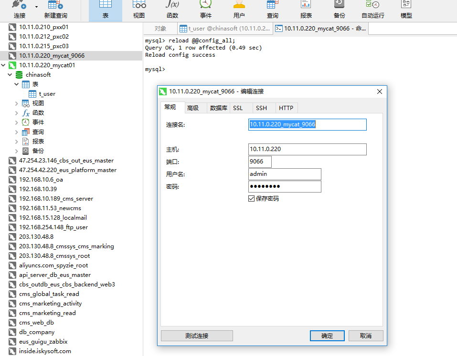The height and width of the screenshot is (356, 457).
Task: Open the 对象 tab in main window
Action: [160, 29]
